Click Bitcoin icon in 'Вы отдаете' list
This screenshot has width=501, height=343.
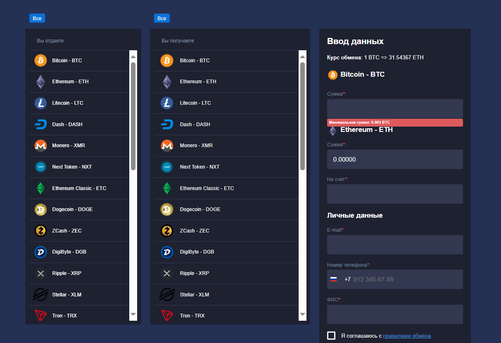coord(40,61)
